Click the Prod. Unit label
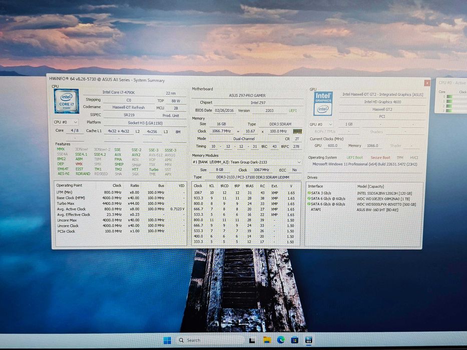This screenshot has width=467, height=350. click(x=171, y=115)
